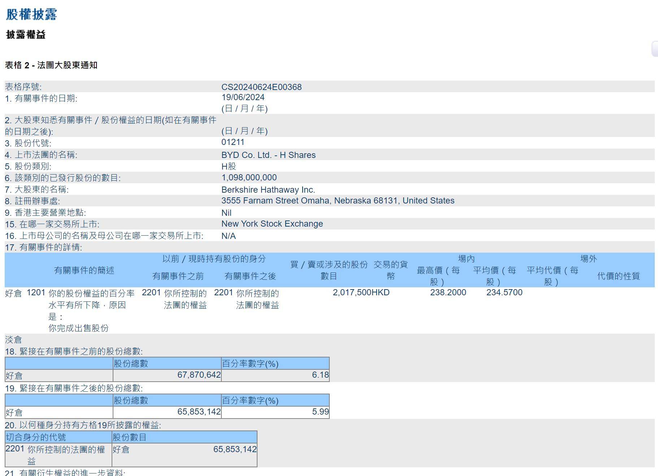Click the 有關事件的簡述 column header

pos(84,270)
